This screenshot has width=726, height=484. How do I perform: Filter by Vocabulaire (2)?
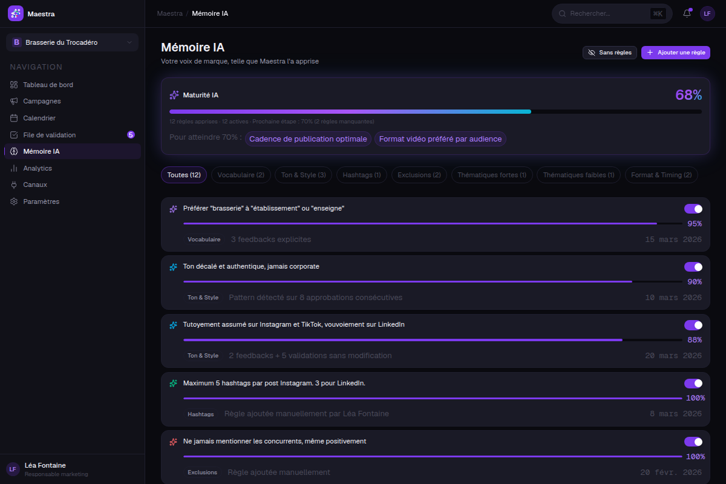pyautogui.click(x=241, y=175)
